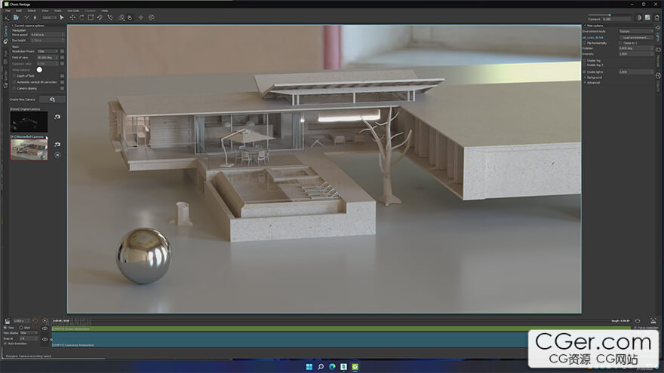Expand the Background section
This screenshot has width=664, height=373.
pyautogui.click(x=594, y=77)
